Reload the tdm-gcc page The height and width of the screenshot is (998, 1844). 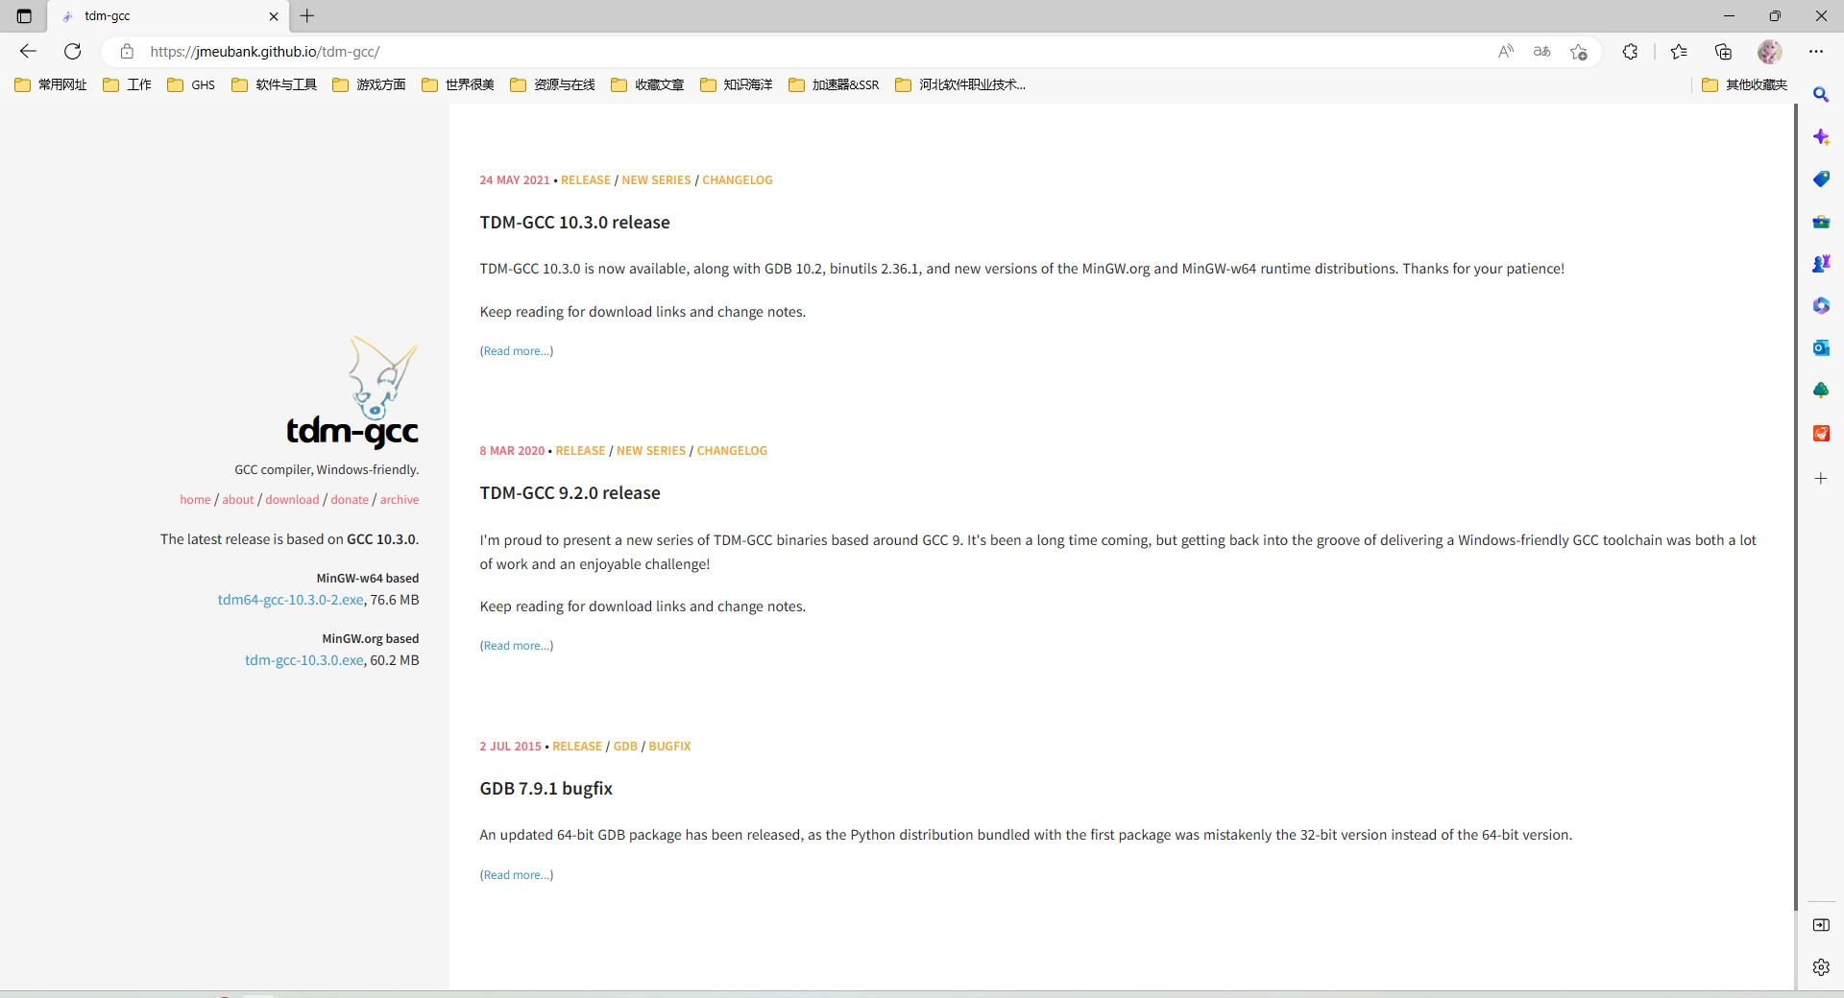(73, 52)
